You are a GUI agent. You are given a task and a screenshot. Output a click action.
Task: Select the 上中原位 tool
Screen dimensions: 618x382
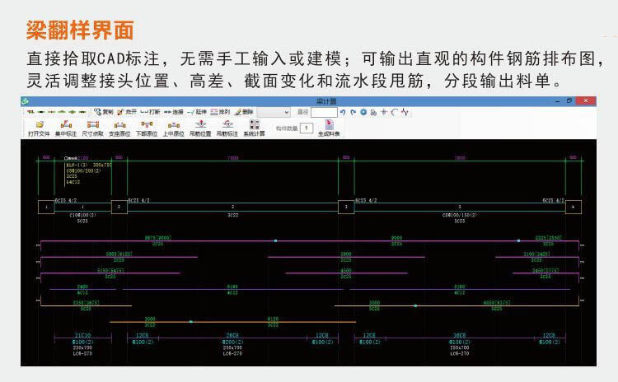173,128
